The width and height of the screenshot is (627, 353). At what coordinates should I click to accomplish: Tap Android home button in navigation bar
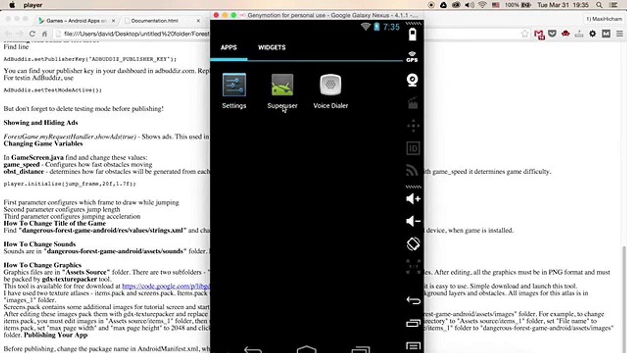(x=307, y=349)
